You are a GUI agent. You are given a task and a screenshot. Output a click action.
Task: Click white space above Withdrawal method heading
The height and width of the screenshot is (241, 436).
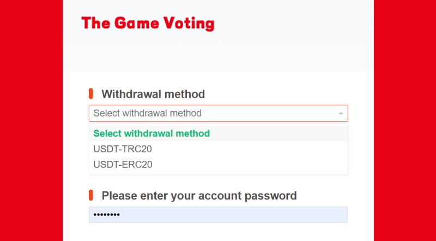pyautogui.click(x=218, y=79)
